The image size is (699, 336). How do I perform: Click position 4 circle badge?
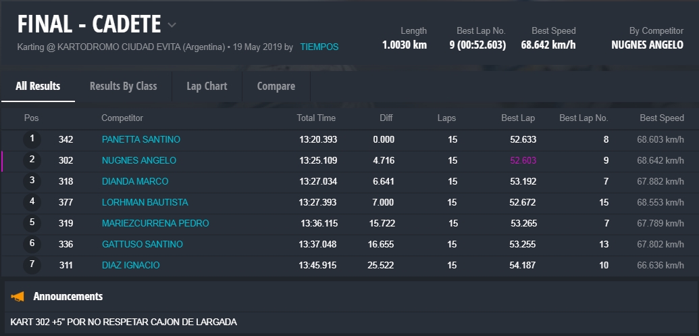(x=32, y=202)
